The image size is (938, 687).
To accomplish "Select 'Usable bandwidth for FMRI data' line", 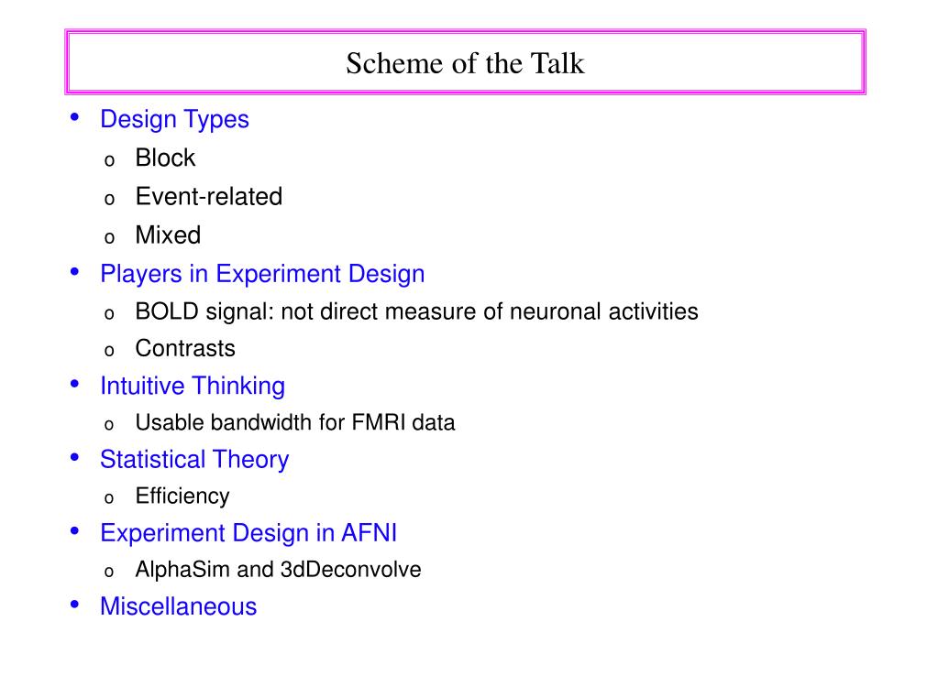I will coord(295,422).
